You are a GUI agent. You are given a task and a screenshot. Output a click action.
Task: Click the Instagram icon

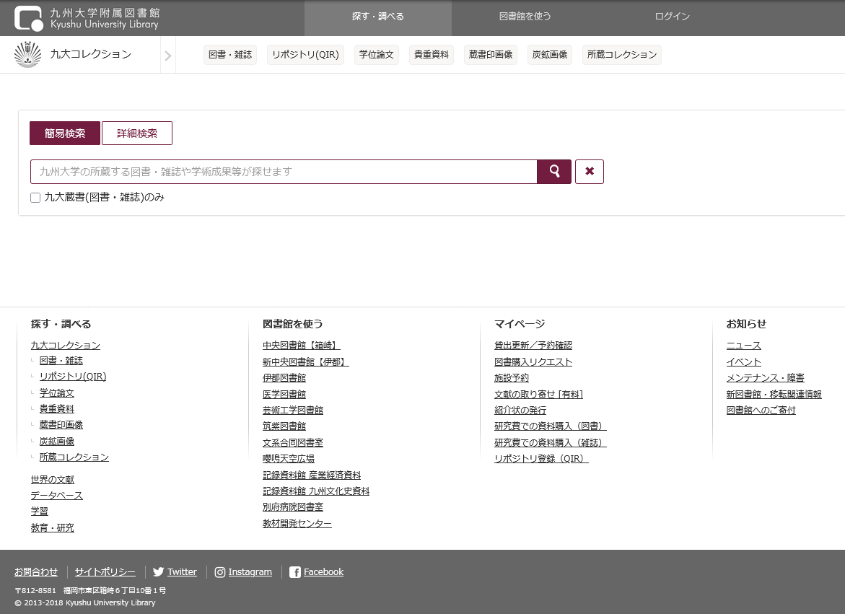(219, 572)
